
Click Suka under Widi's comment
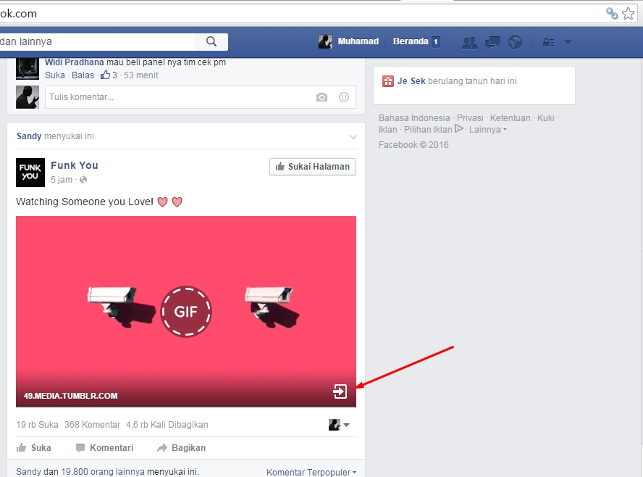click(x=55, y=75)
